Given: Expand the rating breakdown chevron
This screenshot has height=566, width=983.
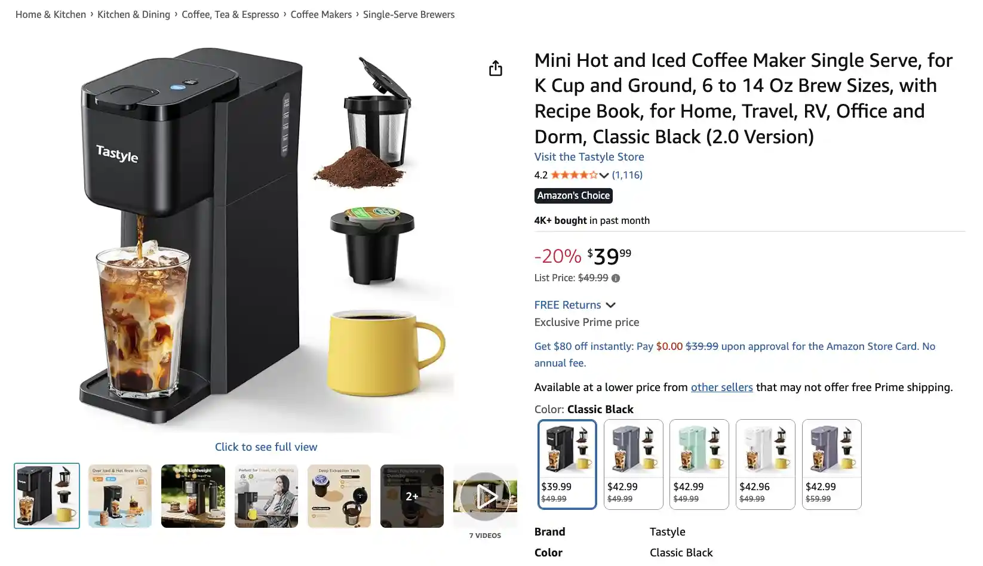Looking at the screenshot, I should tap(604, 176).
